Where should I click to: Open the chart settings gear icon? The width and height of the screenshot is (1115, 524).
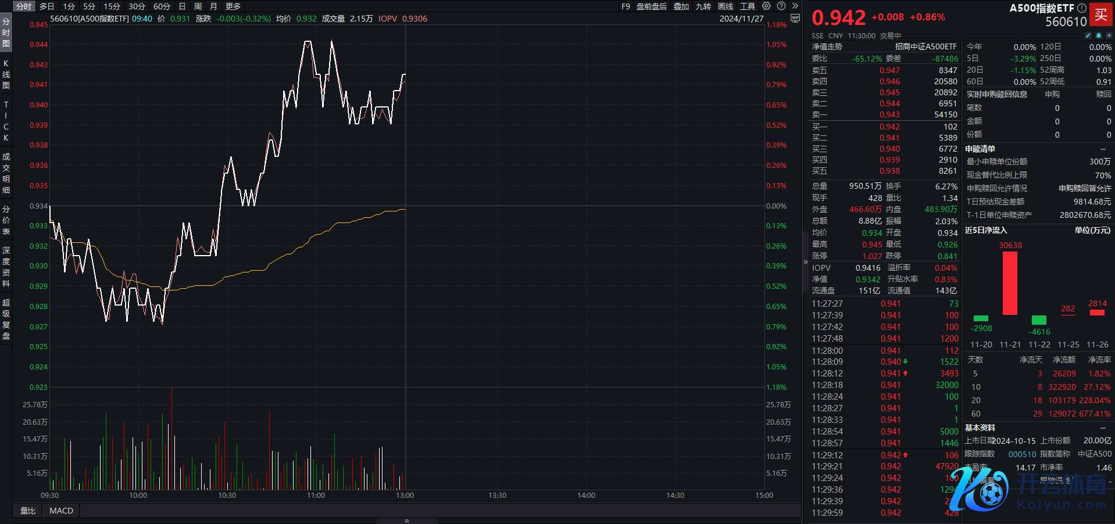(x=766, y=6)
